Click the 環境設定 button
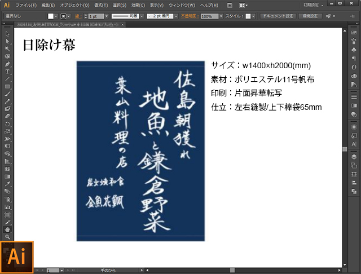This screenshot has width=361, height=274. pos(310,16)
